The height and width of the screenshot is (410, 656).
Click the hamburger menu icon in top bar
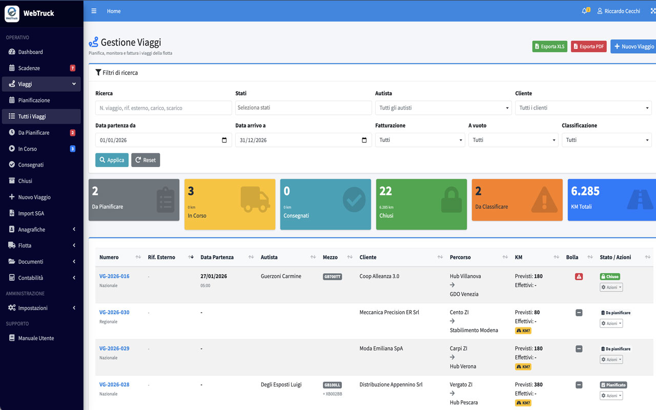(94, 11)
